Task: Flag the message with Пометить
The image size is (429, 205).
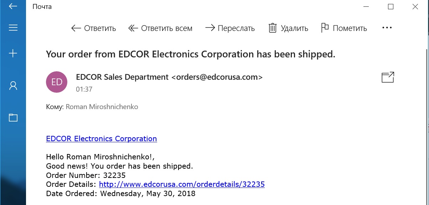Action: click(344, 28)
